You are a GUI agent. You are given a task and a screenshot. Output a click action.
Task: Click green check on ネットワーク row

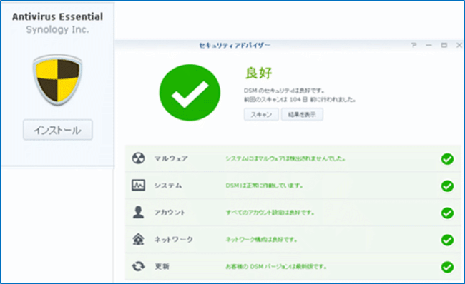click(x=447, y=240)
